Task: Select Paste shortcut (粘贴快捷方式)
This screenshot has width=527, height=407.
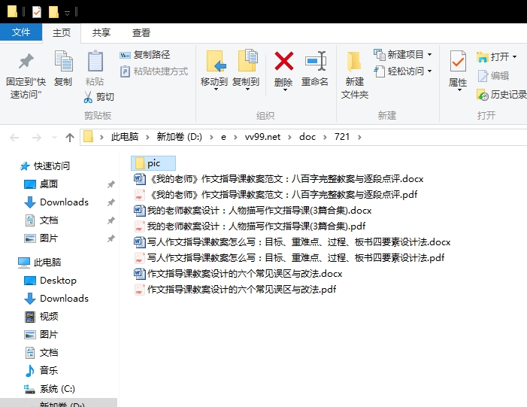Action: [154, 71]
